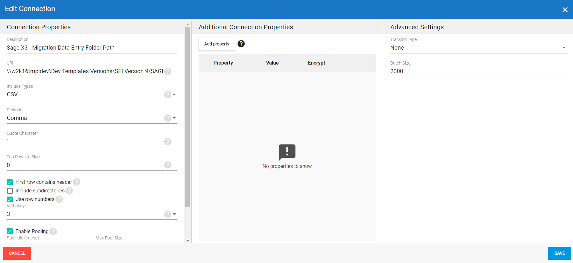The height and width of the screenshot is (263, 573).
Task: Expand the Delimiter dropdown
Action: pyautogui.click(x=174, y=118)
